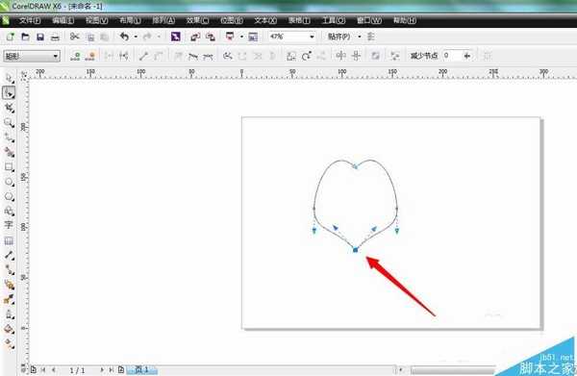Select the Rectangle tool
Image resolution: width=577 pixels, height=376 pixels.
tap(9, 167)
